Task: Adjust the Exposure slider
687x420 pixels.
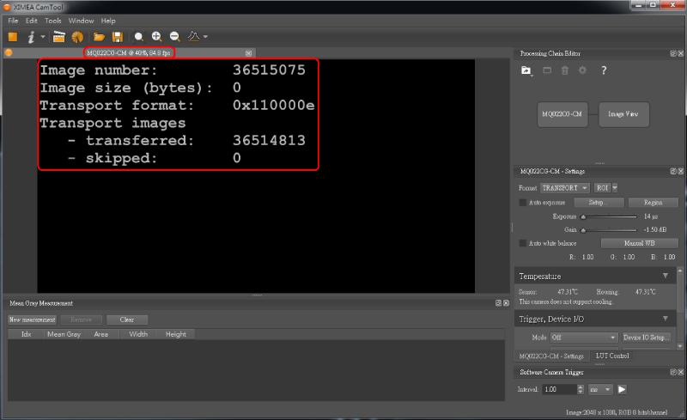Action: (585, 217)
